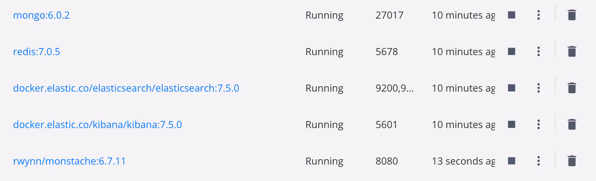
Task: Delete the kibana container
Action: point(572,125)
